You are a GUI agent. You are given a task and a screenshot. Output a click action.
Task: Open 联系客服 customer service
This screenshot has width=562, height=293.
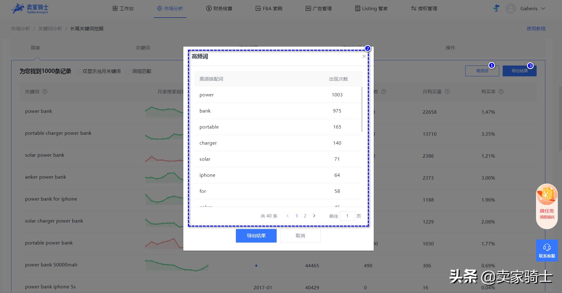[x=547, y=250]
